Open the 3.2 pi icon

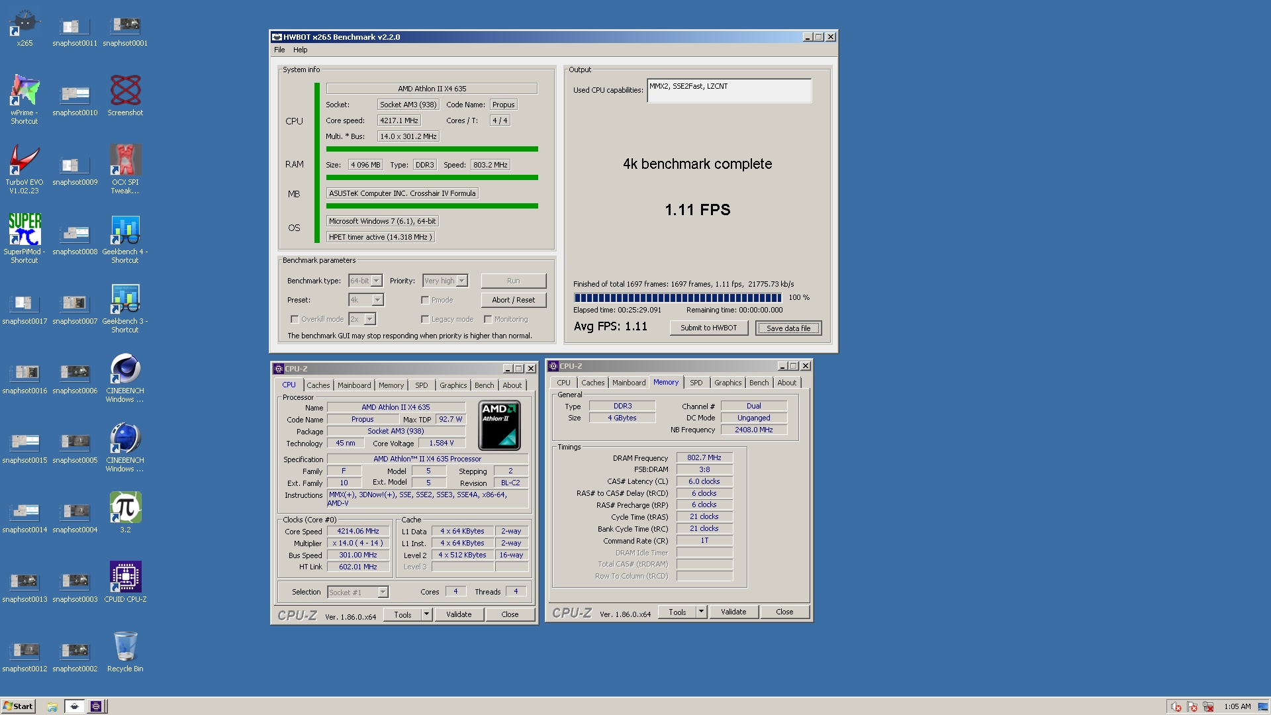point(125,511)
